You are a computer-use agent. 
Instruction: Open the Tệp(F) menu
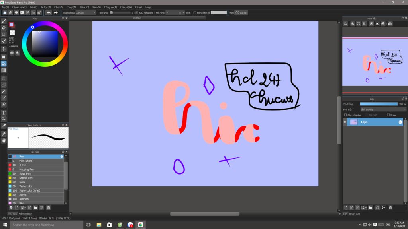tap(5, 7)
